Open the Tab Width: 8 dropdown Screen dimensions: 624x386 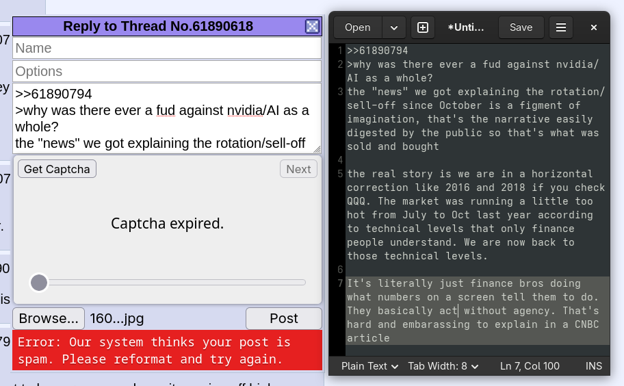443,366
